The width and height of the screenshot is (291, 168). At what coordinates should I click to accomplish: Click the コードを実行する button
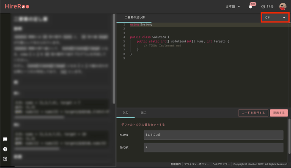click(253, 113)
